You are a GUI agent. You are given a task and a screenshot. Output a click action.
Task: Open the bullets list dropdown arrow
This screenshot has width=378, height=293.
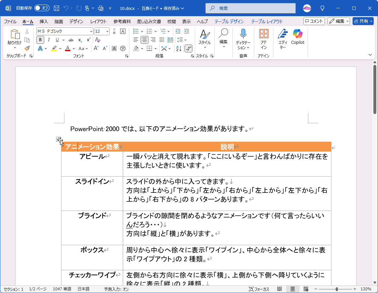click(142, 31)
